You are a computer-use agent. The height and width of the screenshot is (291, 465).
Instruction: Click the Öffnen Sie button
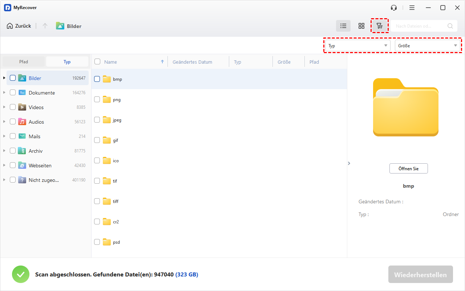coord(408,169)
